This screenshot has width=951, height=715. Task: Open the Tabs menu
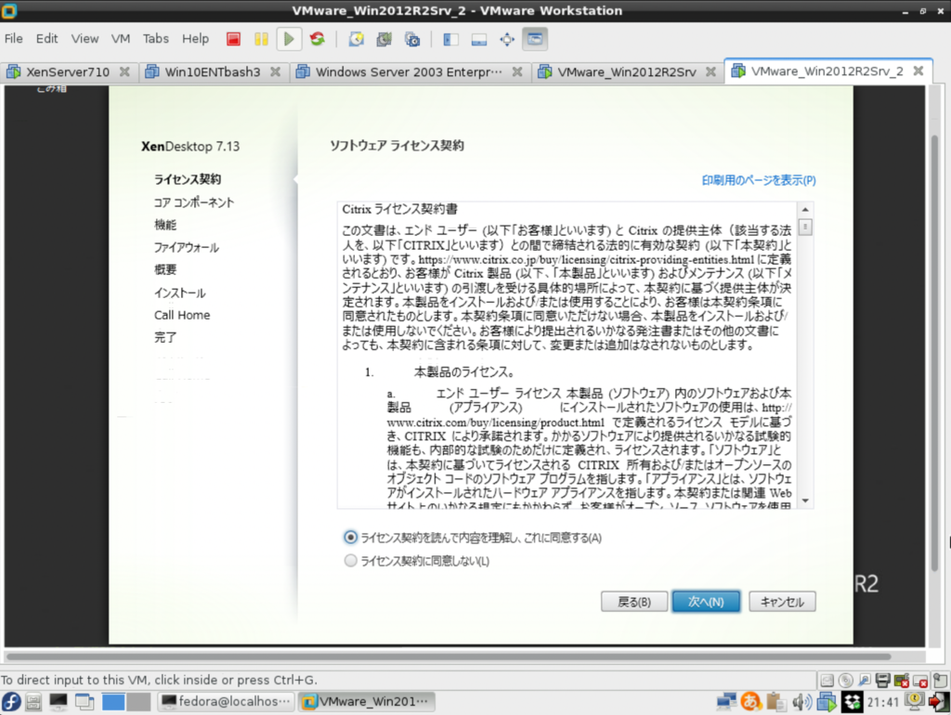[x=156, y=39]
